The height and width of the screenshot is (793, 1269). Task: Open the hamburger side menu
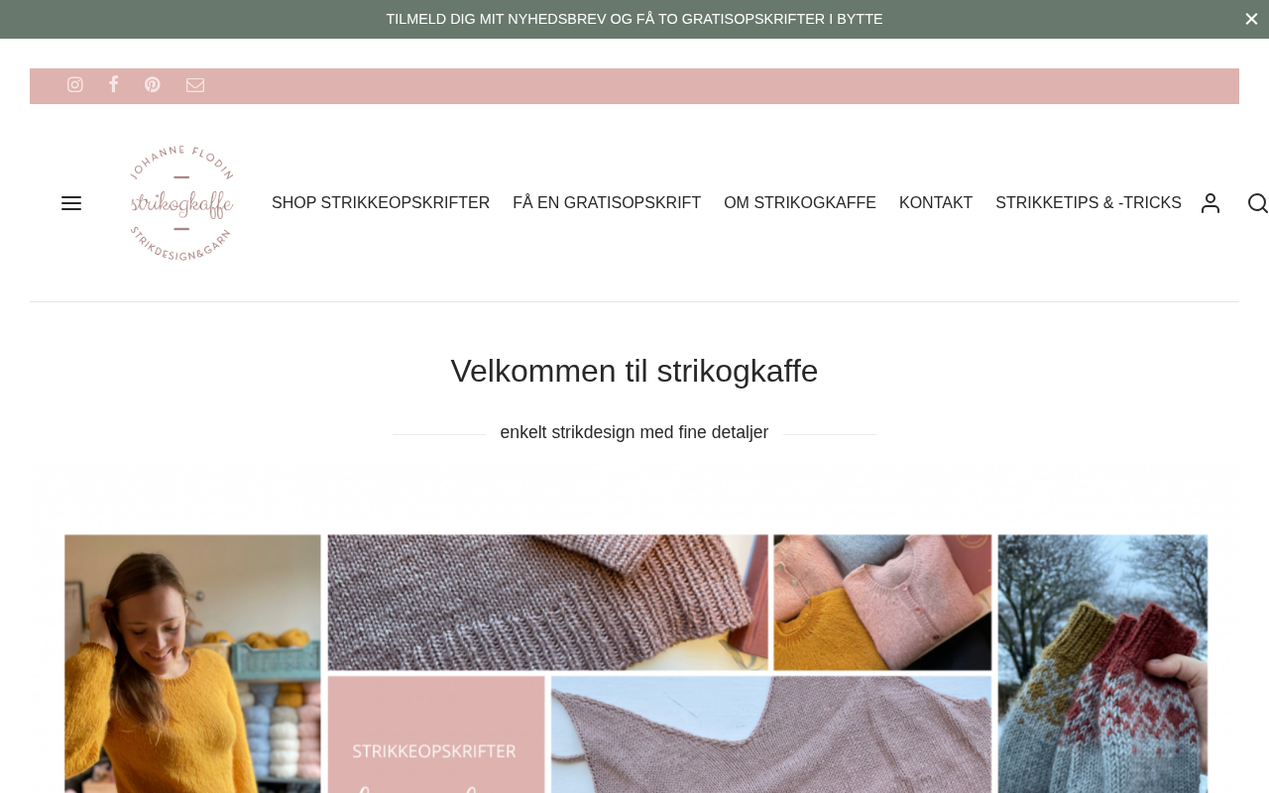click(71, 203)
